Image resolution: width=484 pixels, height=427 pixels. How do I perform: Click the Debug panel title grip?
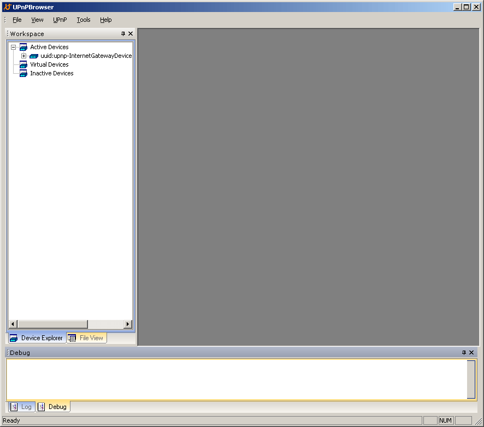point(8,352)
